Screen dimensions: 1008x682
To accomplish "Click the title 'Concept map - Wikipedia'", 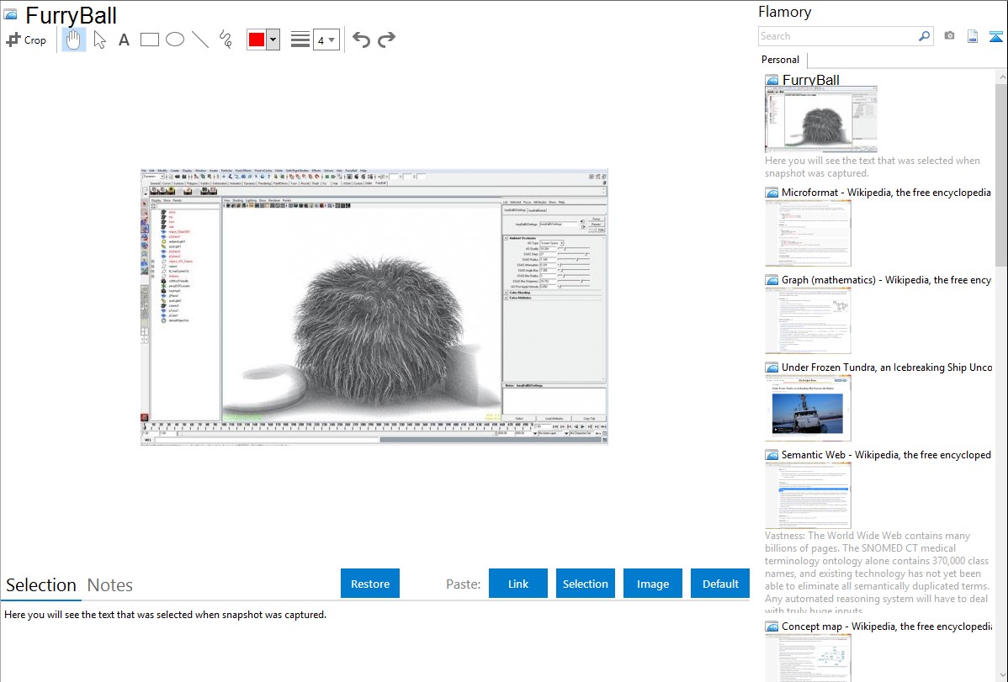I will tap(886, 626).
